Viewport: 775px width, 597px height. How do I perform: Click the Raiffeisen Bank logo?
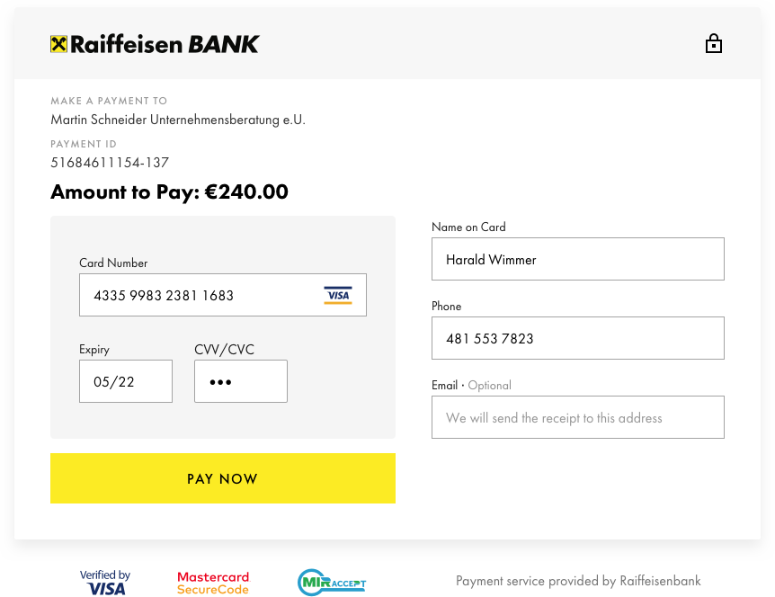(x=155, y=44)
